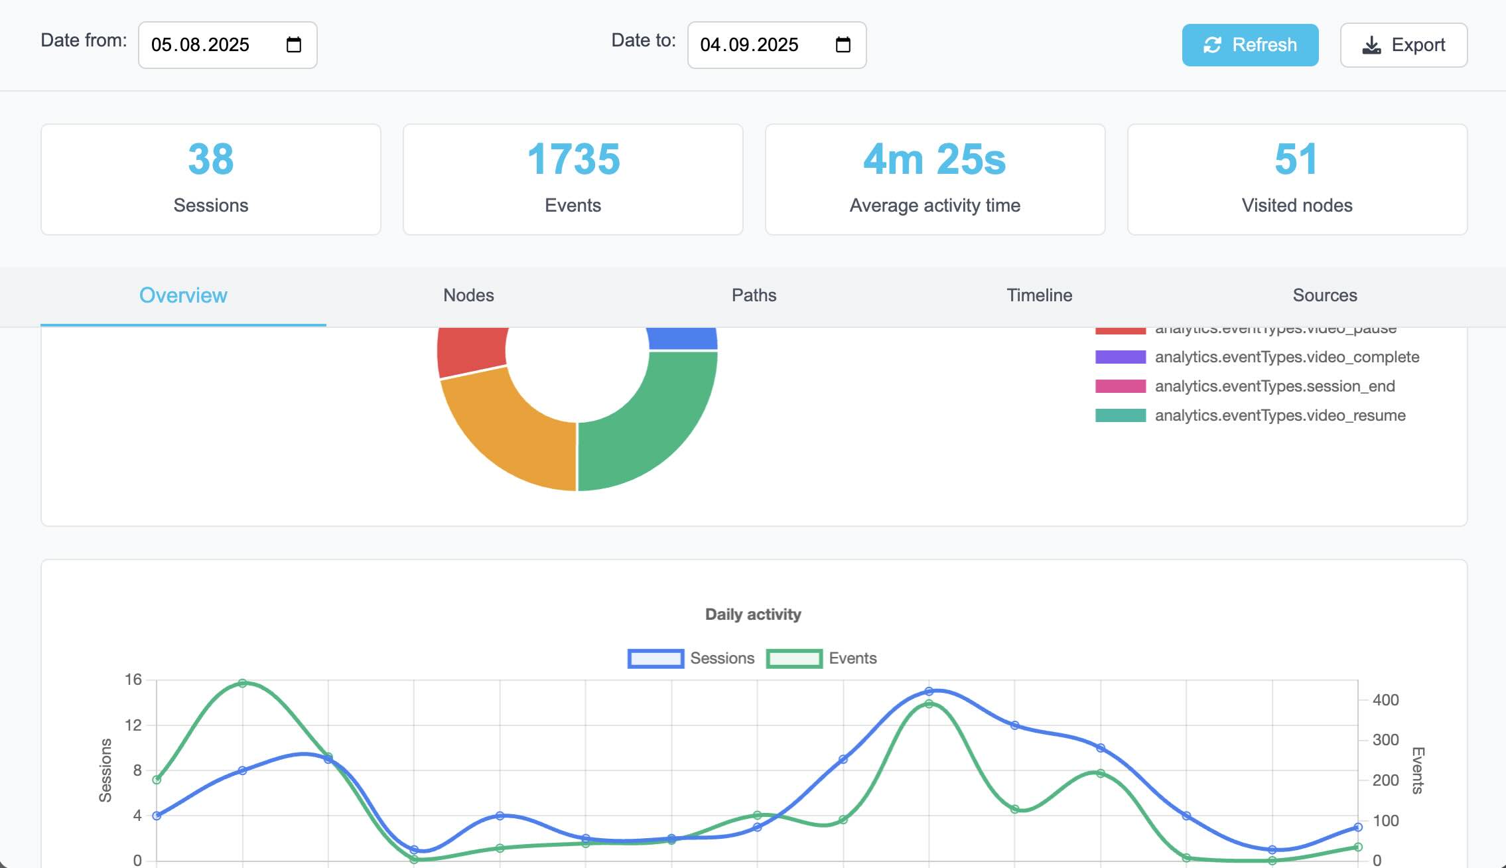Screen dimensions: 1506x868
Task: Open the 'Date to' calendar picker
Action: tap(843, 44)
